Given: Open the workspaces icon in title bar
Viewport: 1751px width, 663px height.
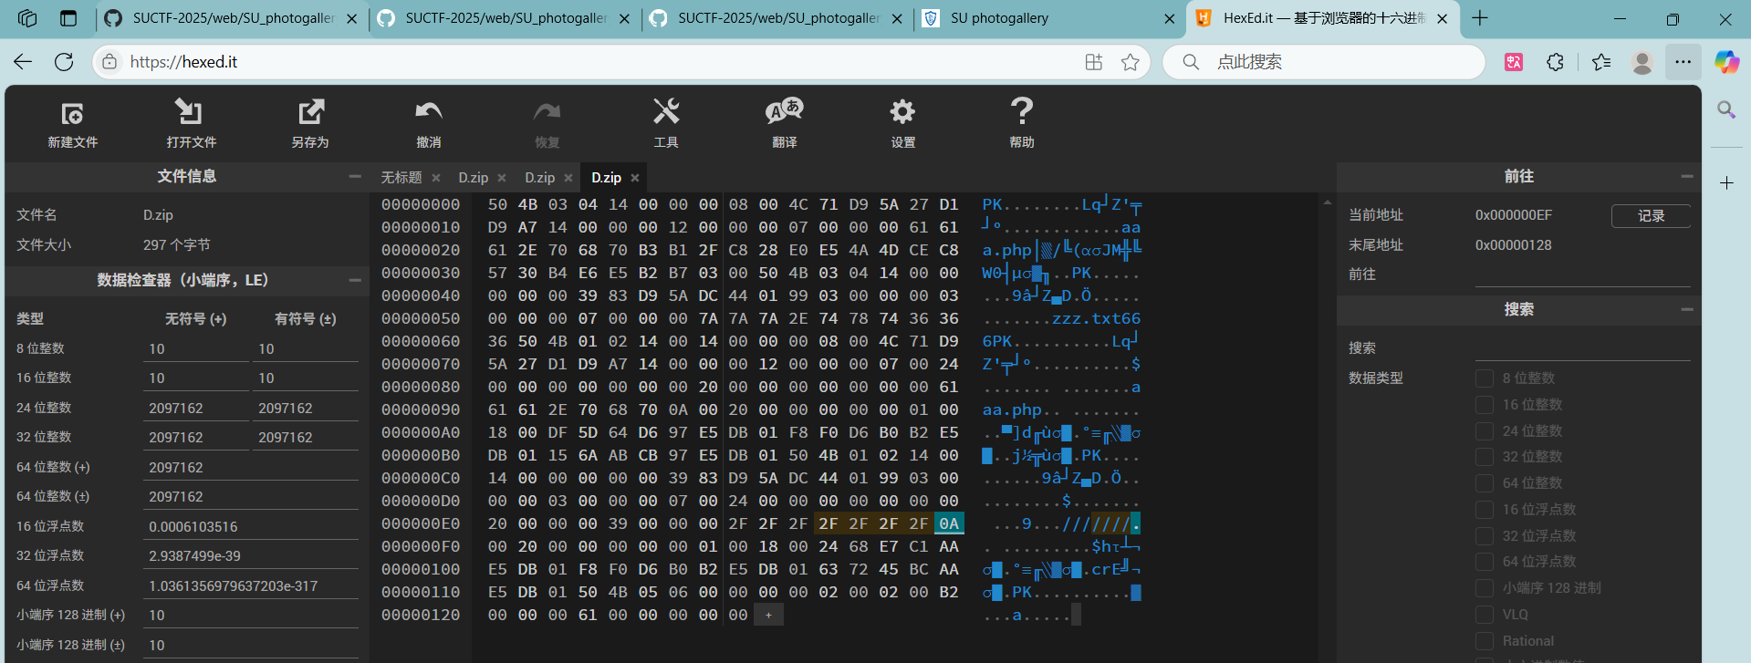Looking at the screenshot, I should click(x=27, y=18).
